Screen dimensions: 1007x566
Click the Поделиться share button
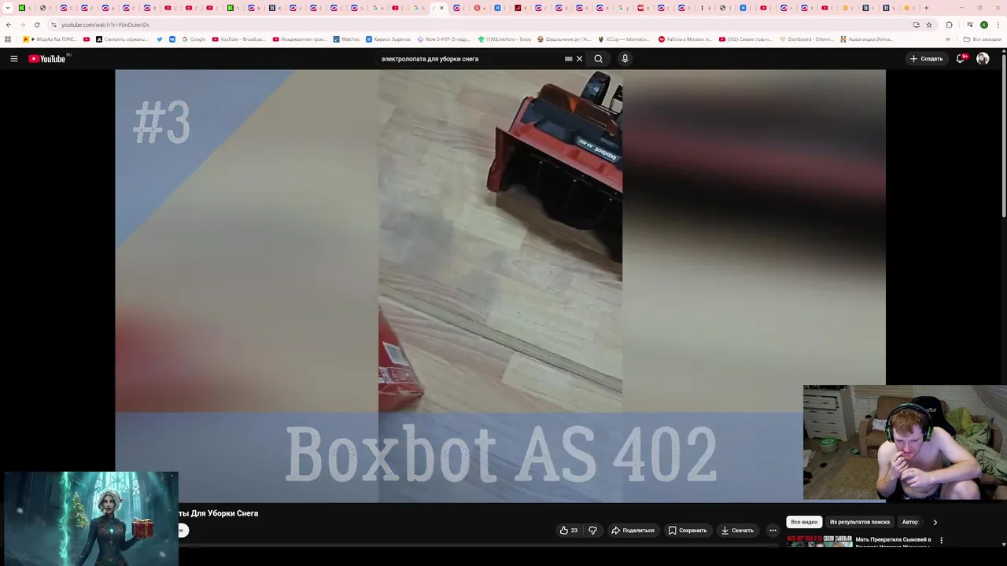tap(633, 531)
